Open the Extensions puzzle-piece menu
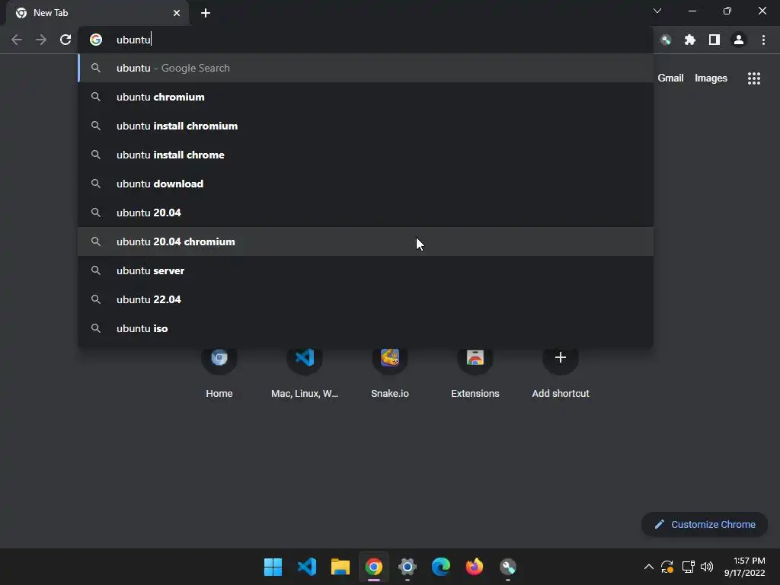Screen dimensions: 780x585 point(690,40)
